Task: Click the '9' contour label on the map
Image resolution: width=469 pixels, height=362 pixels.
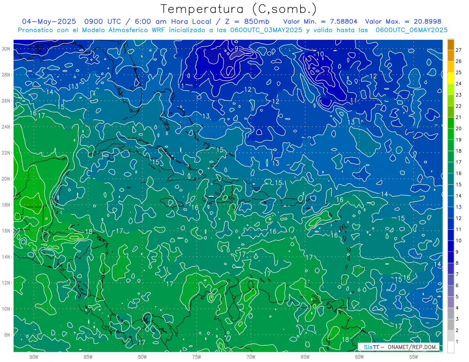Action: pyautogui.click(x=236, y=48)
